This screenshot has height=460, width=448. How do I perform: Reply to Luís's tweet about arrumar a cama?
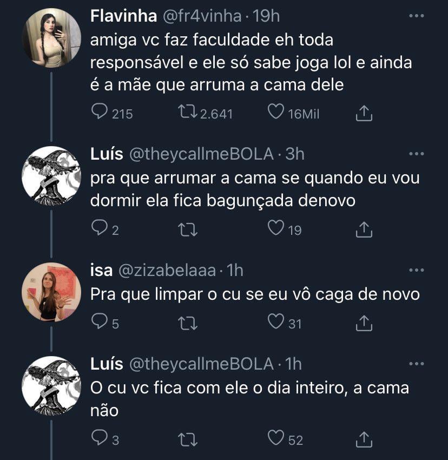[100, 229]
